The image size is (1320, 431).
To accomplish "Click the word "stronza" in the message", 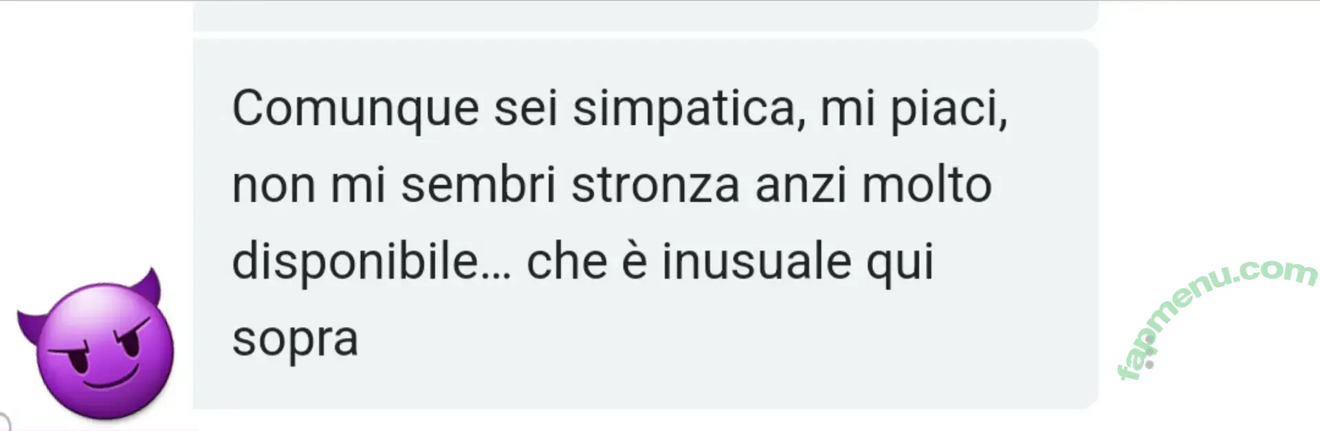I will [x=656, y=186].
